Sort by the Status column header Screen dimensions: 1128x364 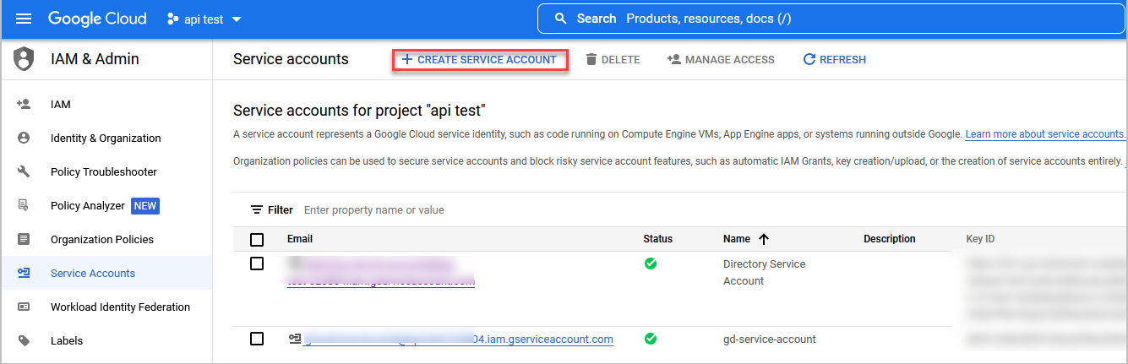pyautogui.click(x=658, y=239)
